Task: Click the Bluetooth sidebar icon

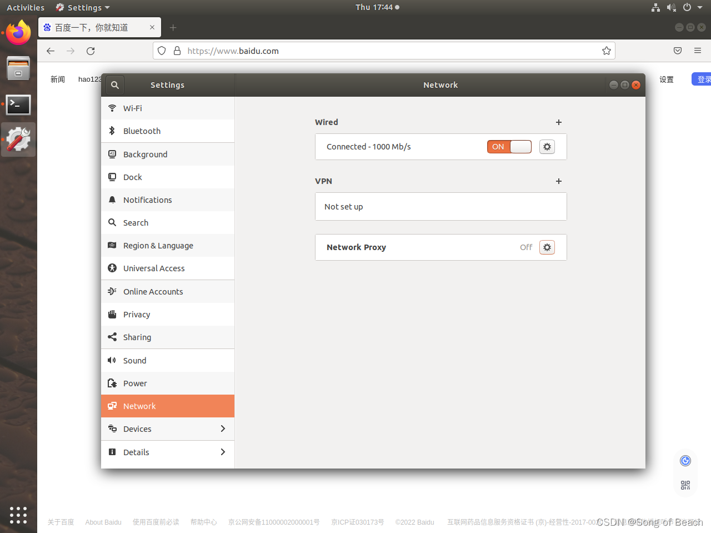Action: (x=112, y=131)
